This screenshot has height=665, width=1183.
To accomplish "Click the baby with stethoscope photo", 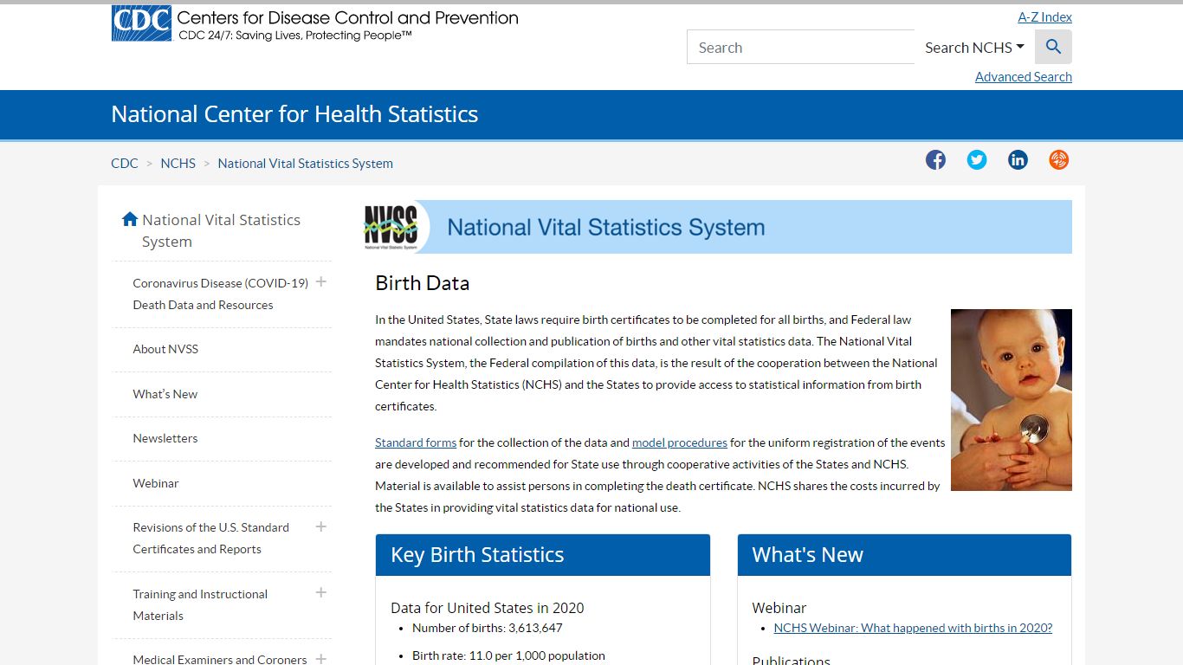I will click(x=1012, y=400).
